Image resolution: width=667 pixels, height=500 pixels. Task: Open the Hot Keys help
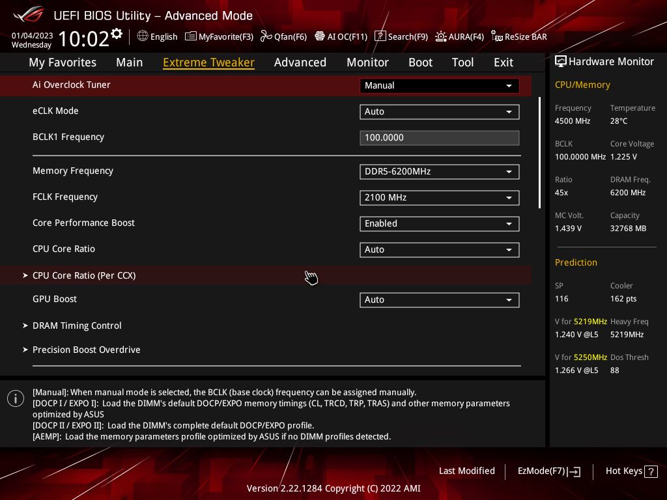click(x=631, y=471)
